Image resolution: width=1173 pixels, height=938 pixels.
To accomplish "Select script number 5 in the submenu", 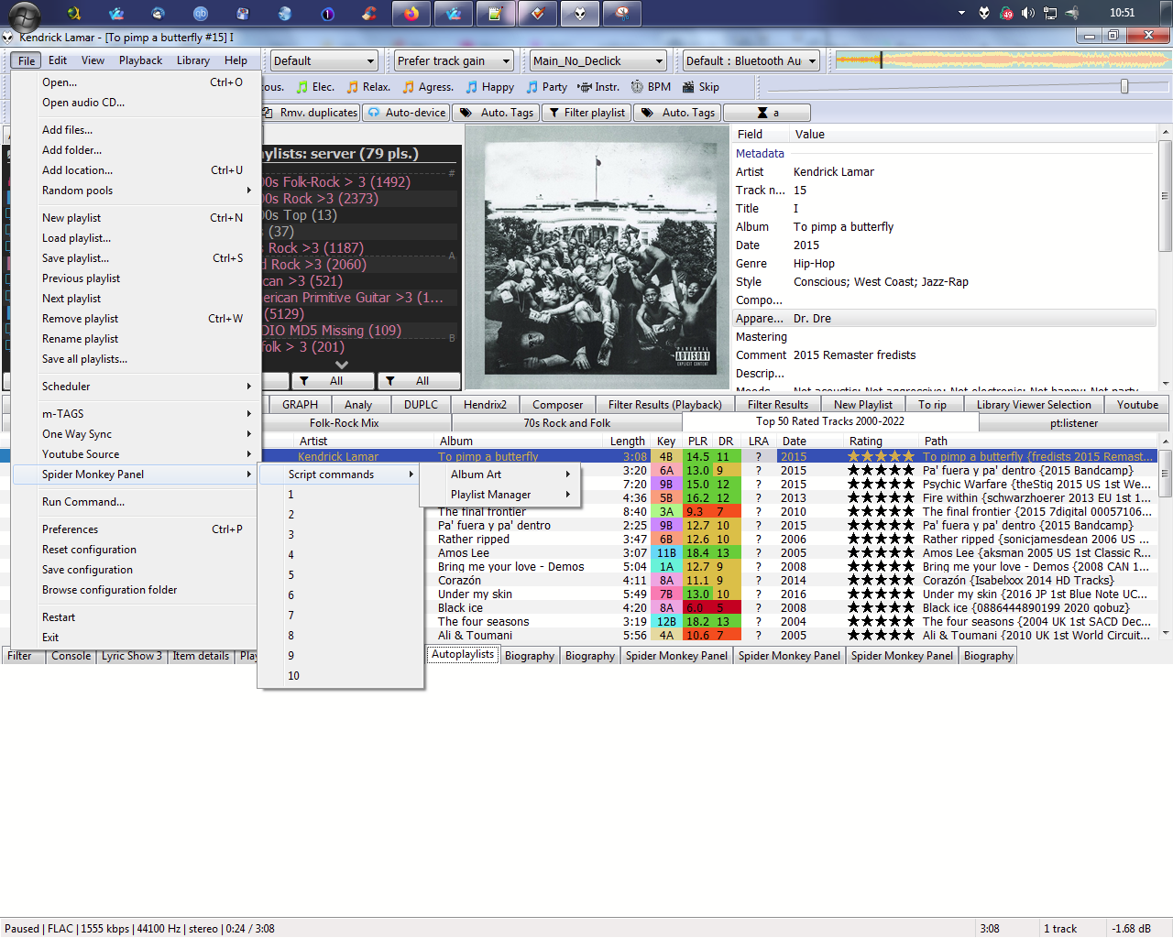I will [x=341, y=575].
